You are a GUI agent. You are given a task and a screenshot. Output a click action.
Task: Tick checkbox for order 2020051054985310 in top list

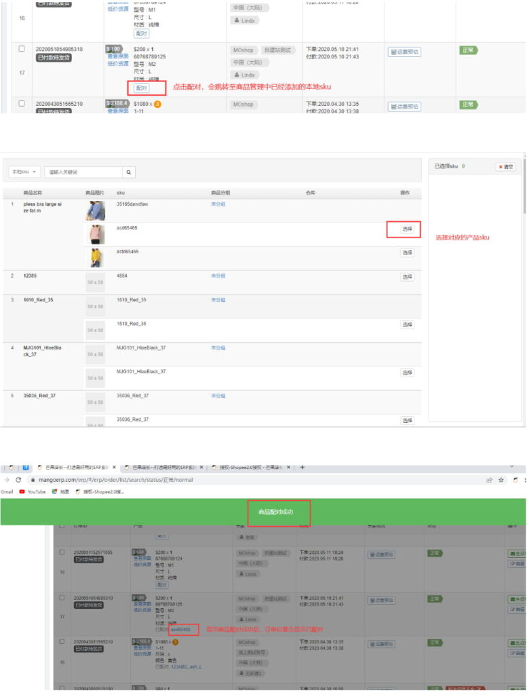[22, 50]
